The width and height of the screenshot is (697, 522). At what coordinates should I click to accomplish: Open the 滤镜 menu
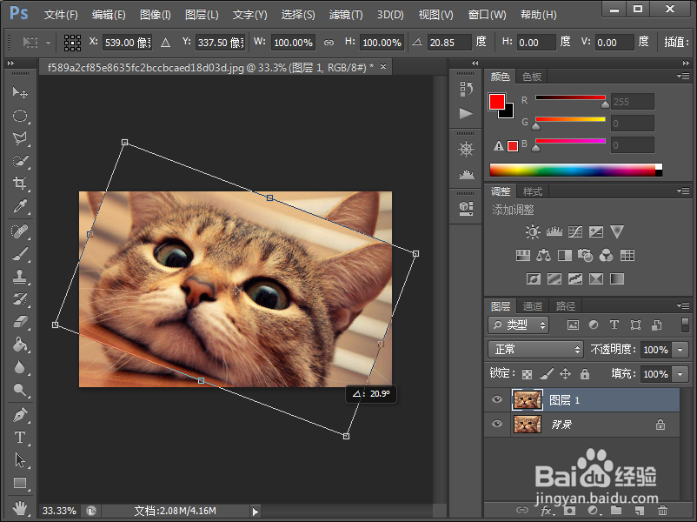pyautogui.click(x=344, y=14)
